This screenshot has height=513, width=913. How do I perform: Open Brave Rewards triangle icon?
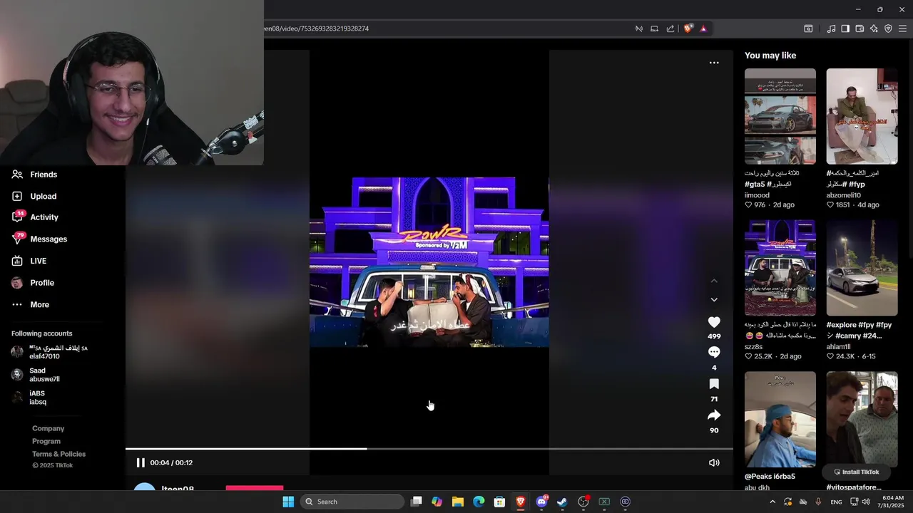[703, 28]
